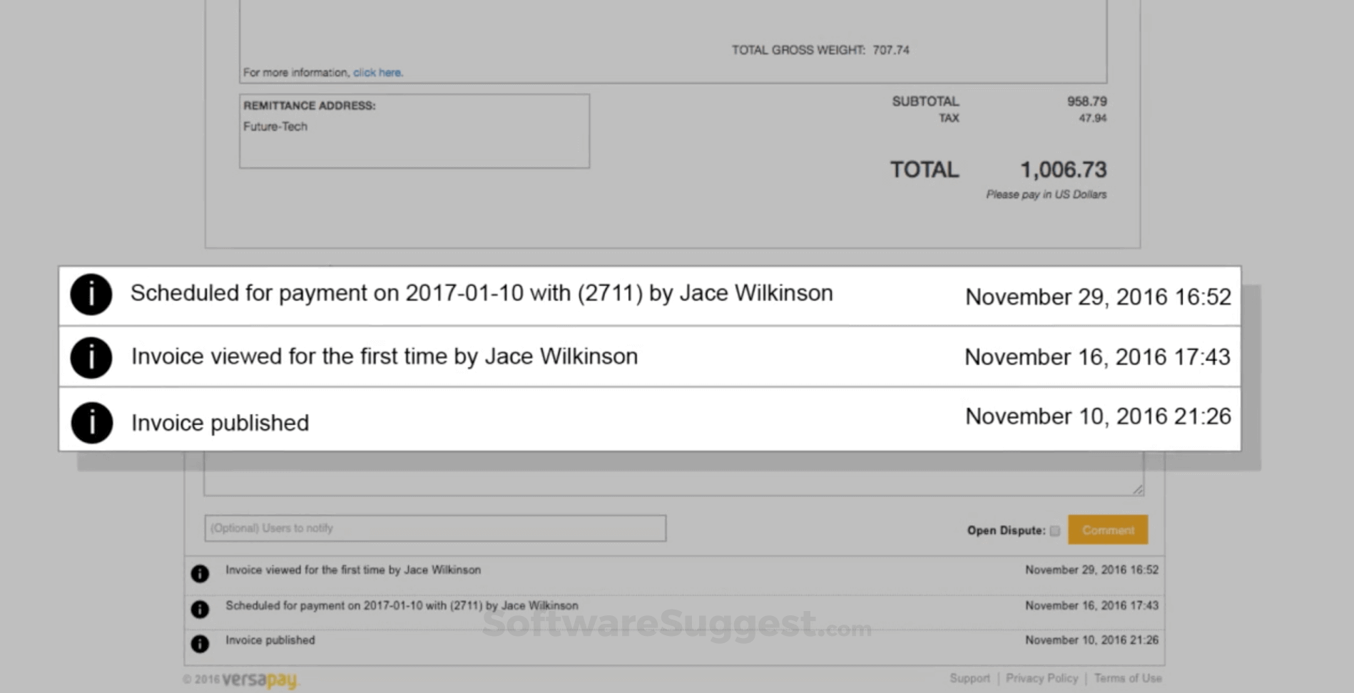Click info icon of small bottom Invoice viewed row
The width and height of the screenshot is (1354, 693).
point(200,573)
